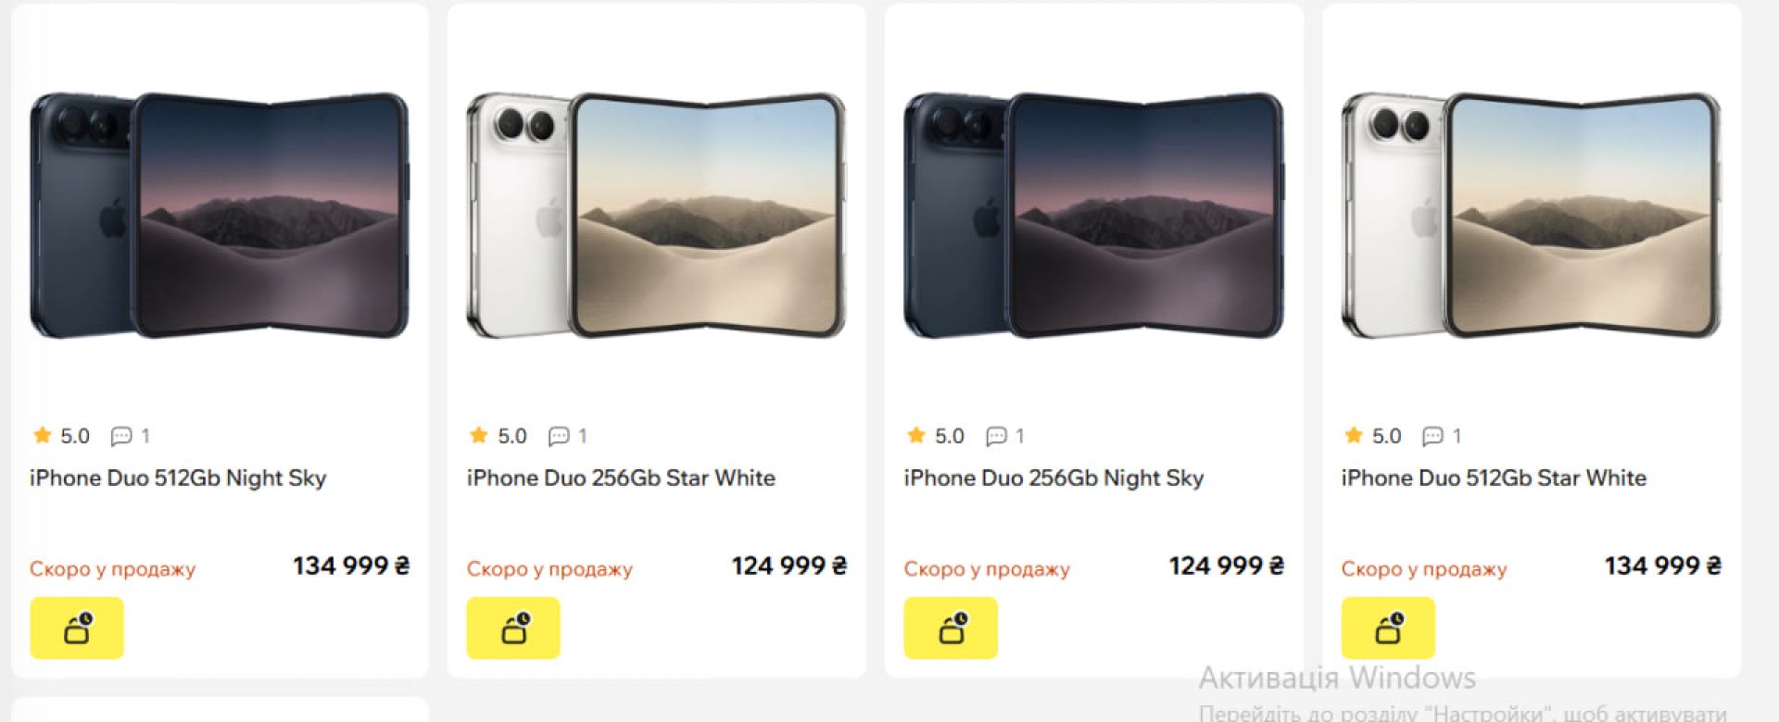This screenshot has width=1779, height=722.
Task: Click star rating of iPhone Duo 512Gb Star White
Action: tap(1373, 436)
